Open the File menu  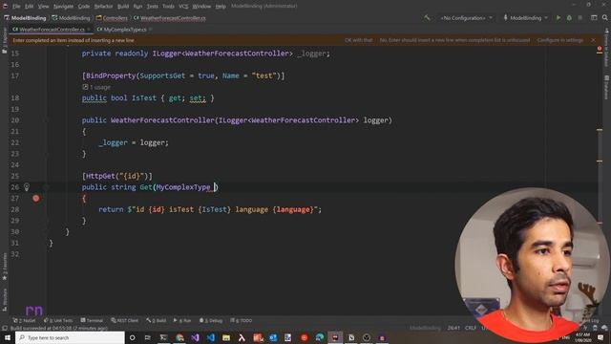coord(16,7)
